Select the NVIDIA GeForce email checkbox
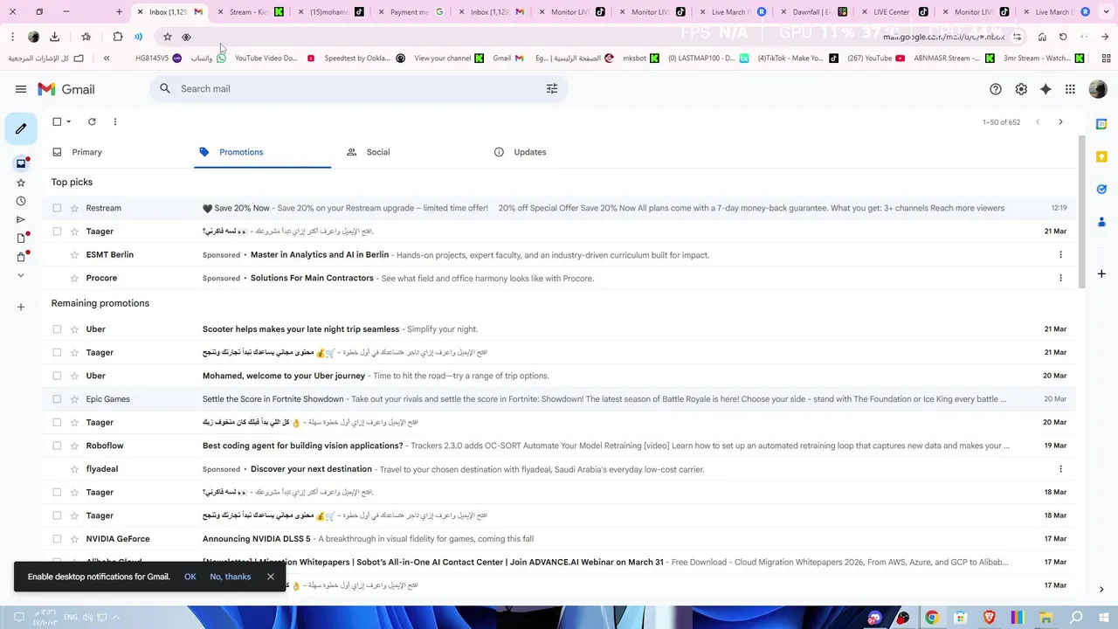This screenshot has height=629, width=1118. [57, 539]
